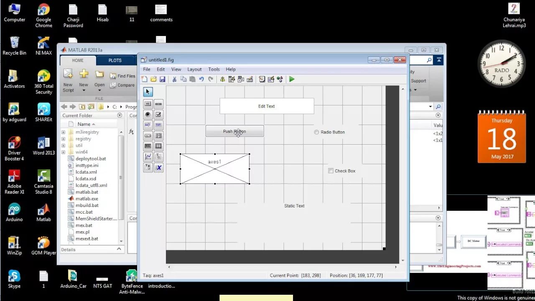Choose the Slider tool in component palette
Image resolution: width=535 pixels, height=301 pixels.
click(158, 104)
